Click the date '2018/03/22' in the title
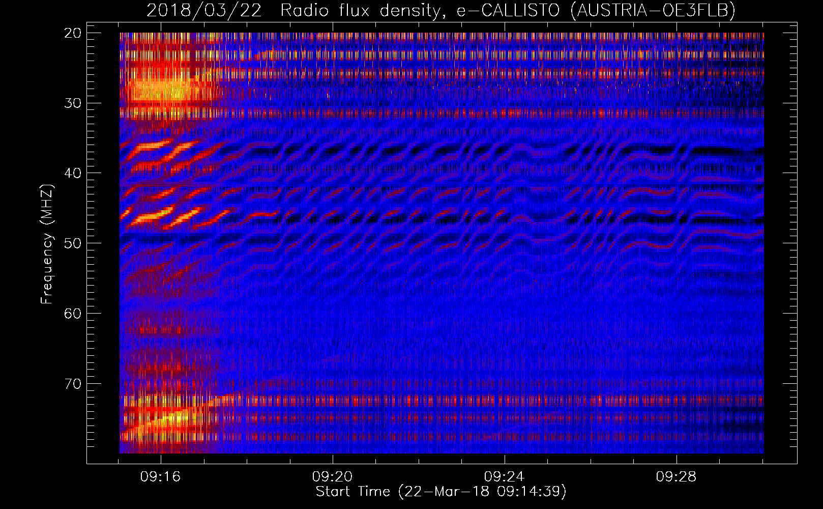823x509 pixels. click(x=204, y=11)
